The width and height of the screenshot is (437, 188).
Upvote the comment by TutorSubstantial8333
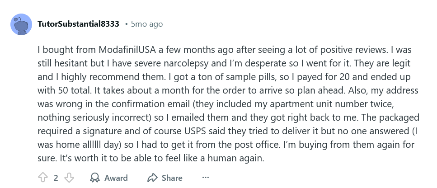pyautogui.click(x=43, y=178)
